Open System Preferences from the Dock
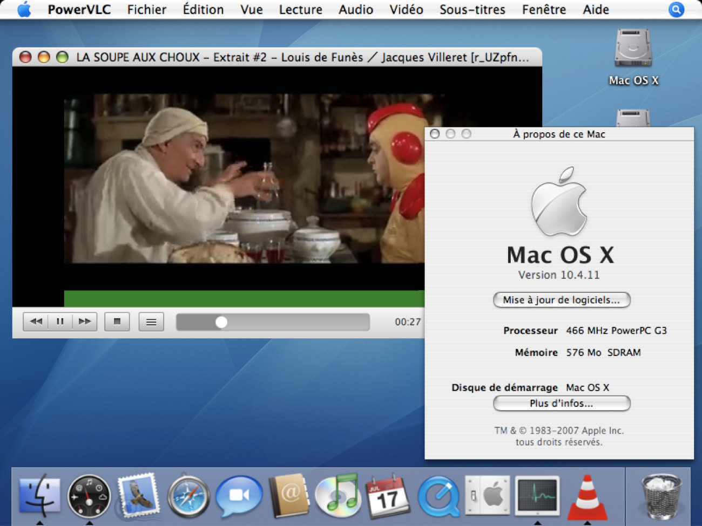The height and width of the screenshot is (526, 702). click(488, 495)
